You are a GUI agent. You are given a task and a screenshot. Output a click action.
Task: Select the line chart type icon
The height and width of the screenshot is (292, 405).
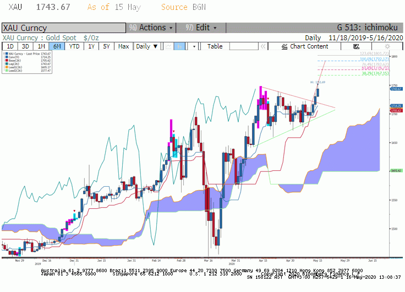(168, 46)
